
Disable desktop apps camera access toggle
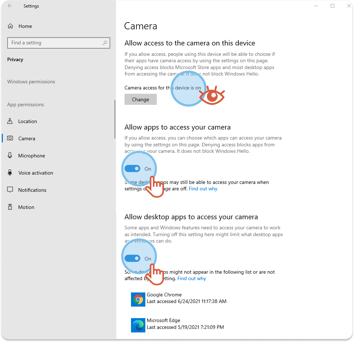point(132,259)
